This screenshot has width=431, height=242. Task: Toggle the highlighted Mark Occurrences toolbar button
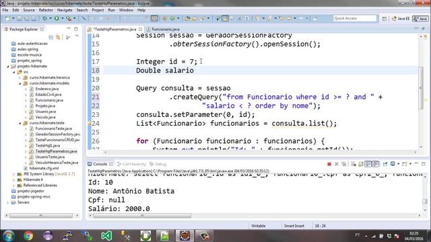click(x=225, y=18)
